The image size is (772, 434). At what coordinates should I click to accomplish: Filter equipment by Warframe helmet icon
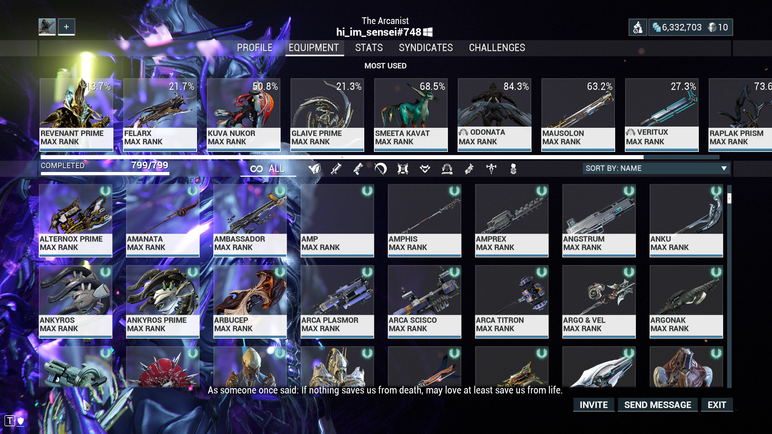314,169
